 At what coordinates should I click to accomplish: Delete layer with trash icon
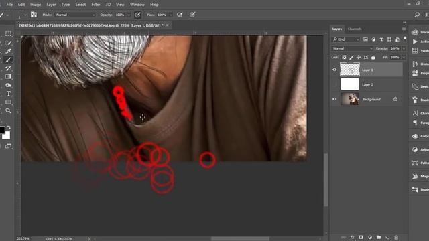(396, 237)
